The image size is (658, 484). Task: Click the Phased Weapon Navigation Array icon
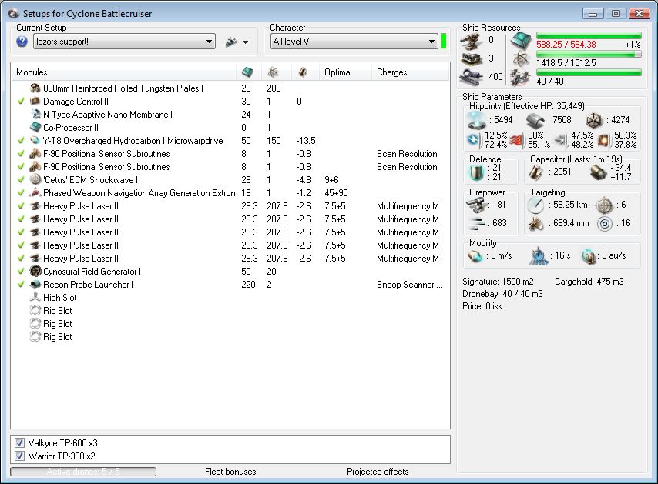35,193
